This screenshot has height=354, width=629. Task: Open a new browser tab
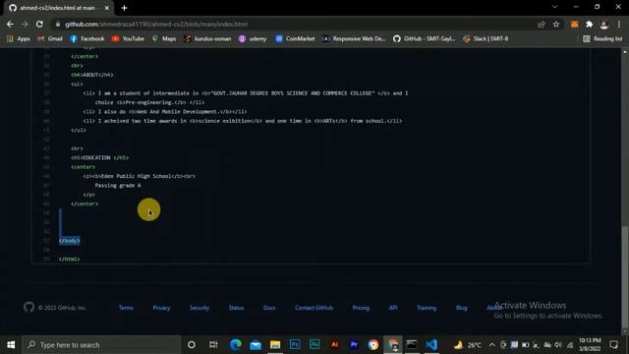(x=125, y=8)
